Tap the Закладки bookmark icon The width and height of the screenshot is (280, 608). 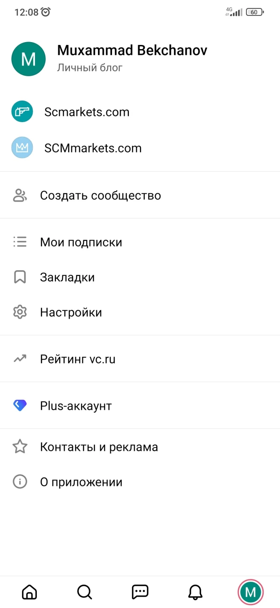20,277
